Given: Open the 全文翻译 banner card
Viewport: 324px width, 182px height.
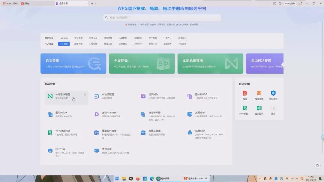Looking at the screenshot, I should click(x=142, y=63).
